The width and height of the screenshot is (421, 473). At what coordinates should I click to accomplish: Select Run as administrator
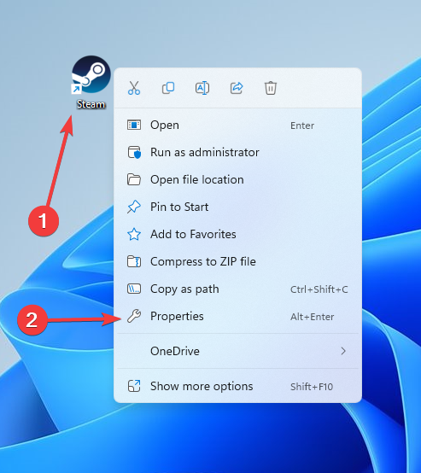237,152
